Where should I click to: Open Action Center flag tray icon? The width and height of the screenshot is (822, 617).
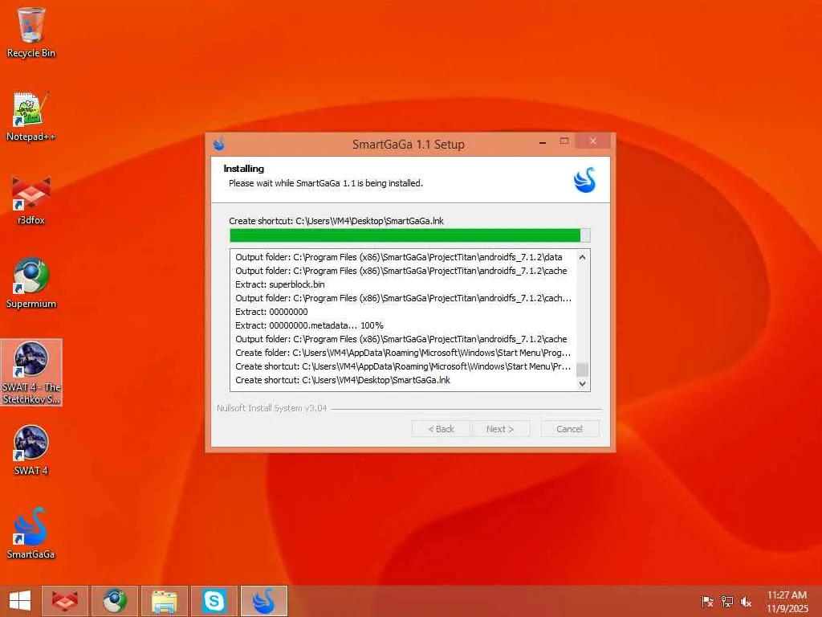pos(707,602)
